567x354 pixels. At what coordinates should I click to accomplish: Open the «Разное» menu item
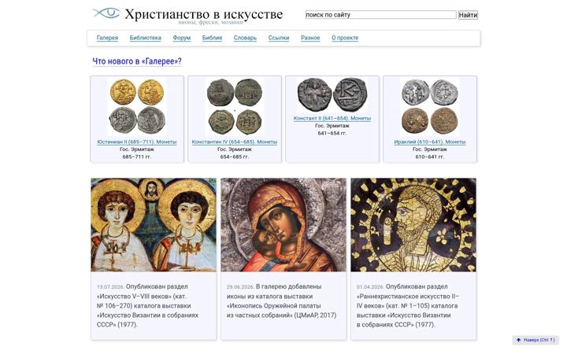310,38
